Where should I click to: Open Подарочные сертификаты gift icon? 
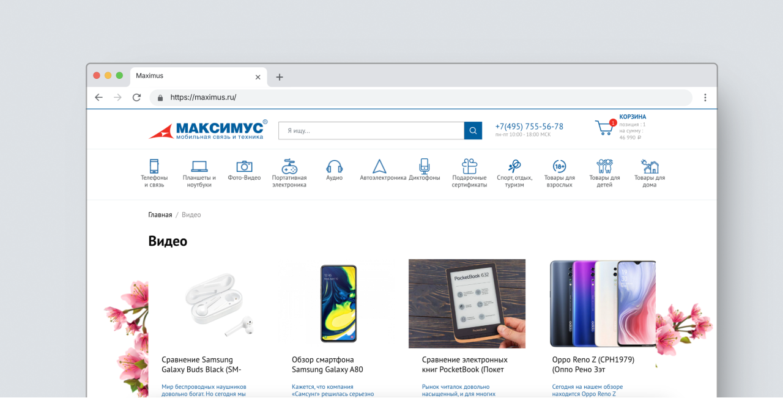click(469, 166)
